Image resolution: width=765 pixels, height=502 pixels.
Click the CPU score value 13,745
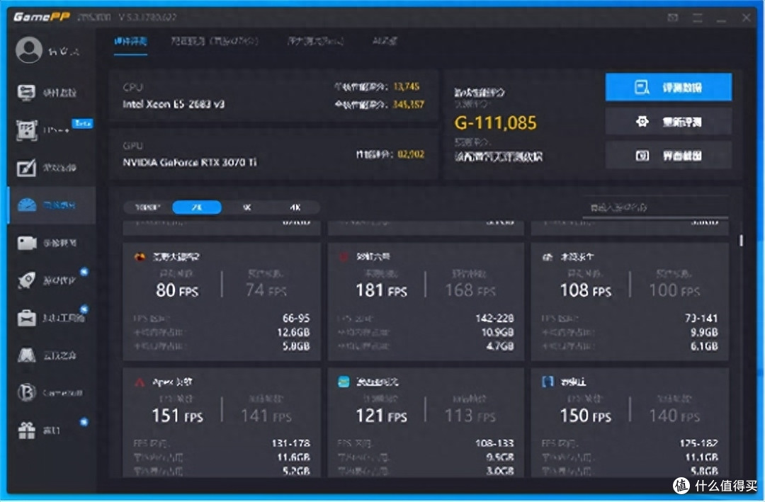pos(407,87)
